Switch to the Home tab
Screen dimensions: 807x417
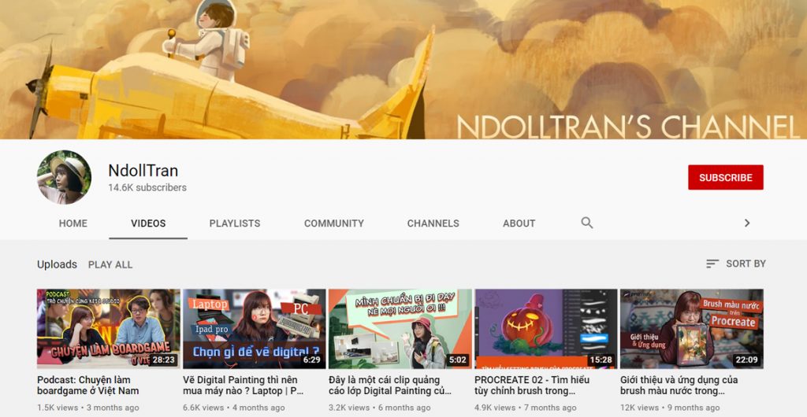coord(73,223)
